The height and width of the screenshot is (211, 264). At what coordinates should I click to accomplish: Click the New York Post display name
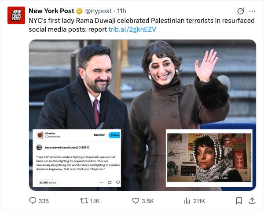[51, 11]
